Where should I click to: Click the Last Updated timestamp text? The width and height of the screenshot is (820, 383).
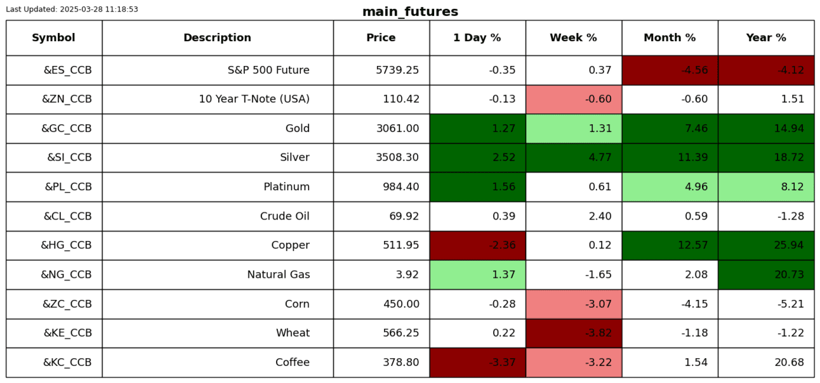(x=72, y=10)
